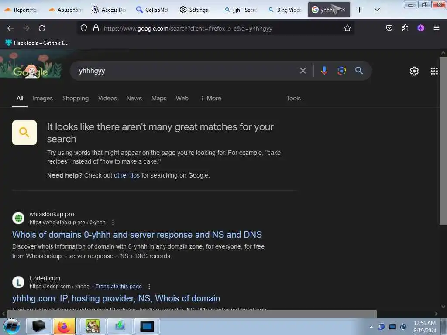Open the Windows Start menu
This screenshot has width=447, height=335.
[11, 326]
